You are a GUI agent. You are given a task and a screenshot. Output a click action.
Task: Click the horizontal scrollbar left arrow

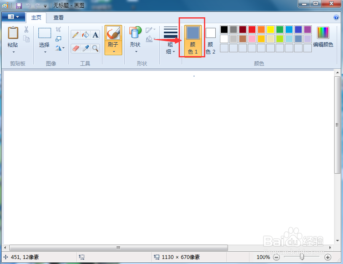pos(5,248)
